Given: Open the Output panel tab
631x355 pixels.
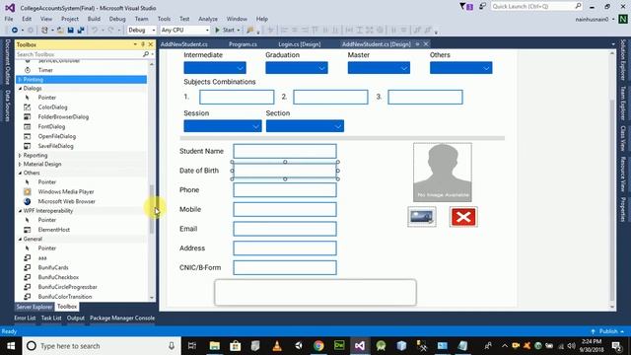Looking at the screenshot, I should tap(76, 318).
